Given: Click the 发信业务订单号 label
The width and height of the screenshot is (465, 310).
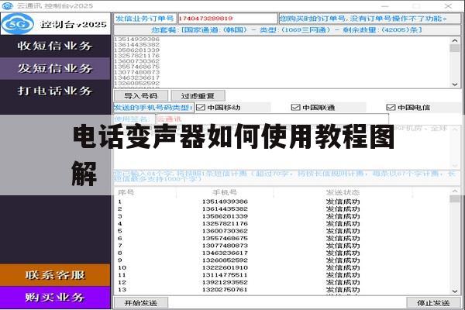Looking at the screenshot, I should click(x=145, y=19).
